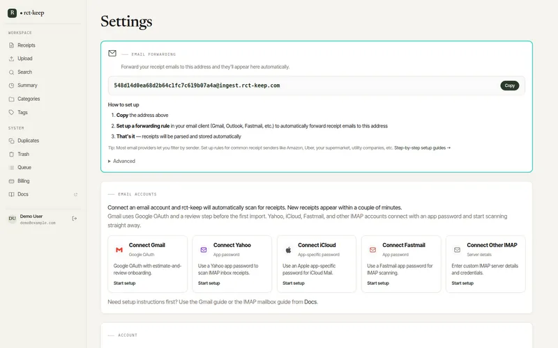Click the ACCOUNT section label
Screen dimensions: 558x348
[128, 335]
